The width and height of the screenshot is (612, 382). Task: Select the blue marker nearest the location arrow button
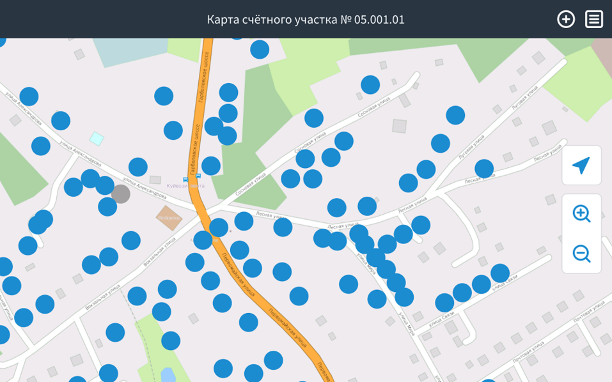click(484, 169)
